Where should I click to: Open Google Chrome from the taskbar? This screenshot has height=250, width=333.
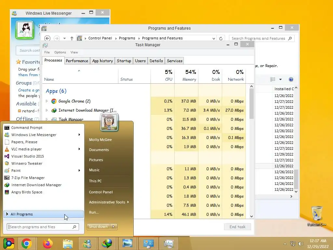pos(27,243)
